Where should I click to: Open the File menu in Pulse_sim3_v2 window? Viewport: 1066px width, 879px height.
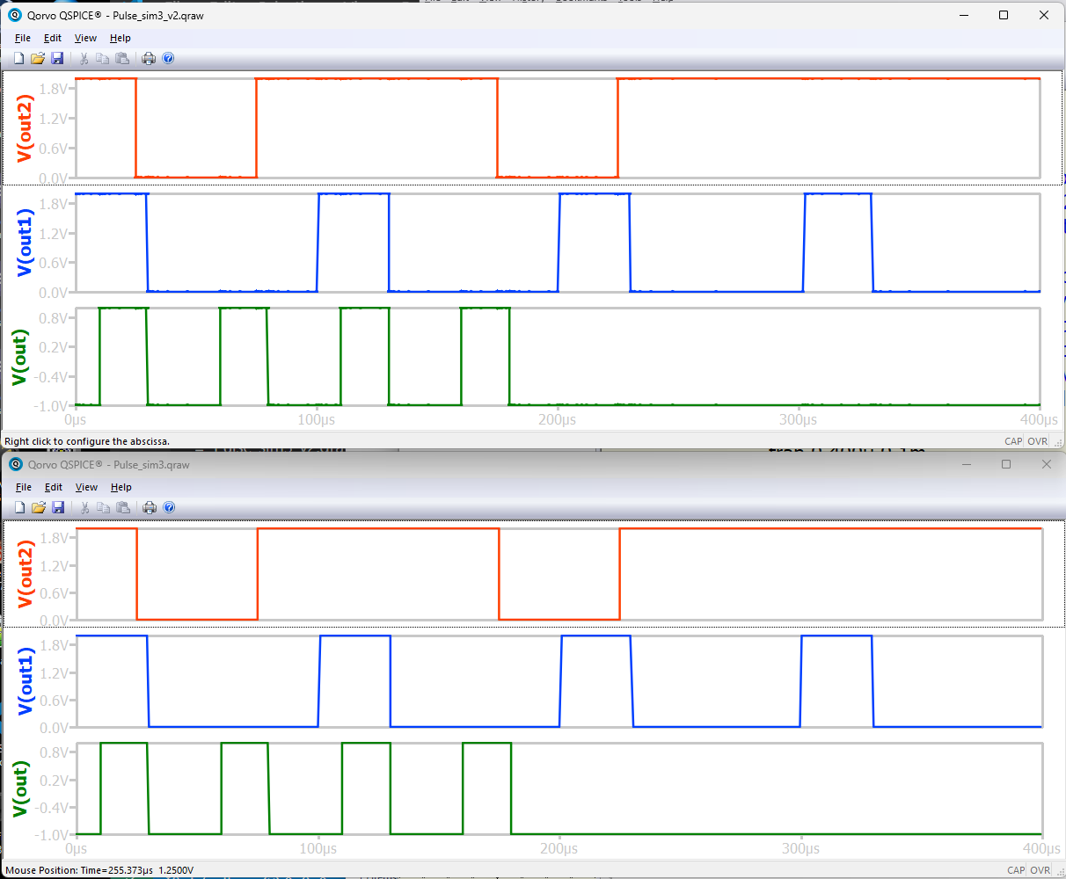coord(23,38)
